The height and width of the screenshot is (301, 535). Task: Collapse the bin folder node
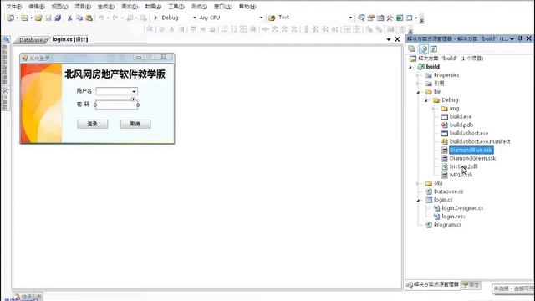click(418, 92)
